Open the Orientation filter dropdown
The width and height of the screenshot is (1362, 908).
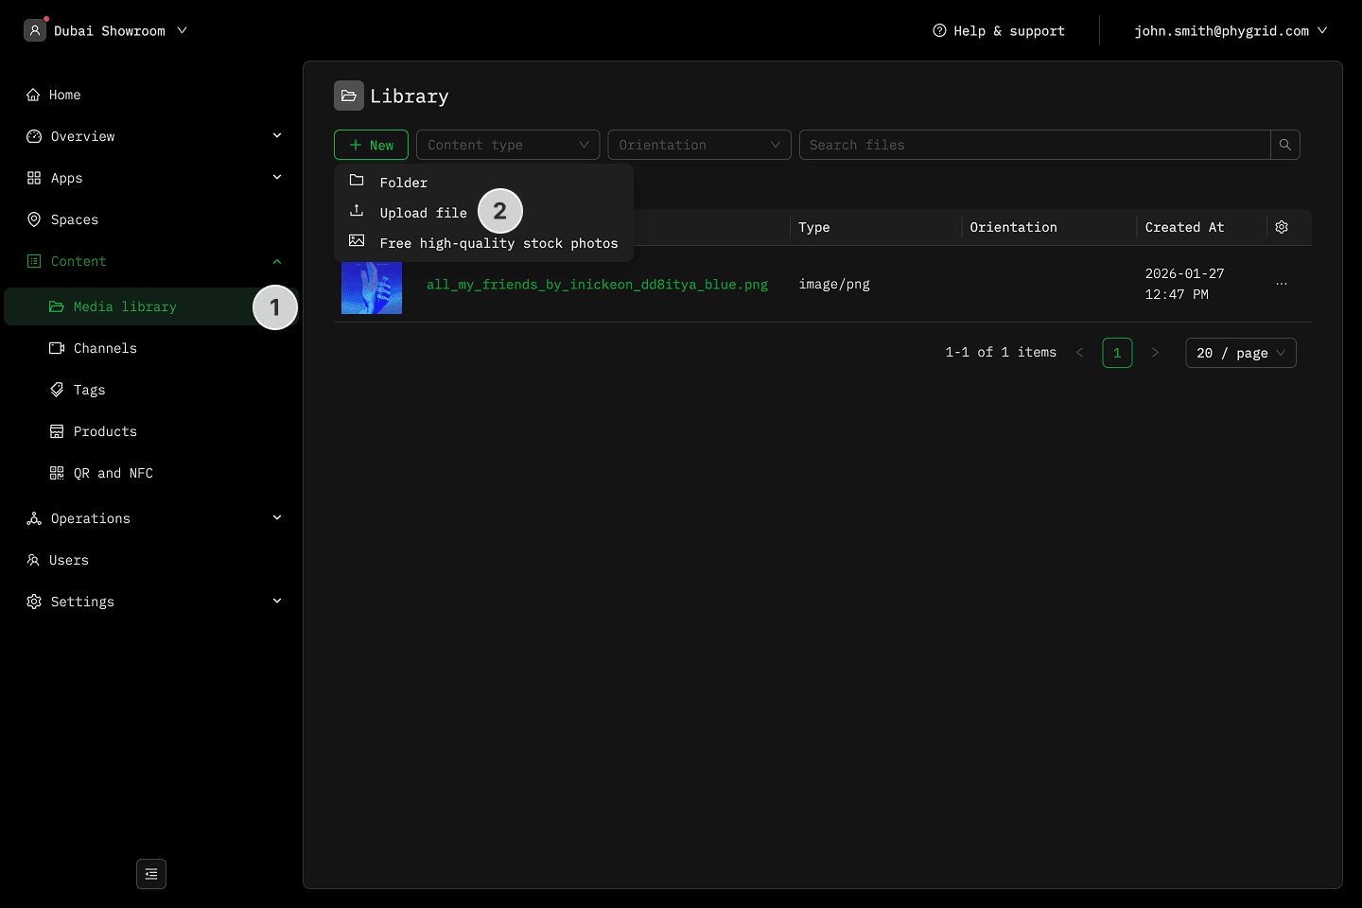tap(699, 145)
